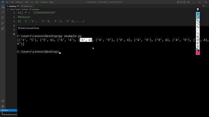Click the '#Output' comment on line 2
This screenshot has height=117, width=209.
point(24,17)
